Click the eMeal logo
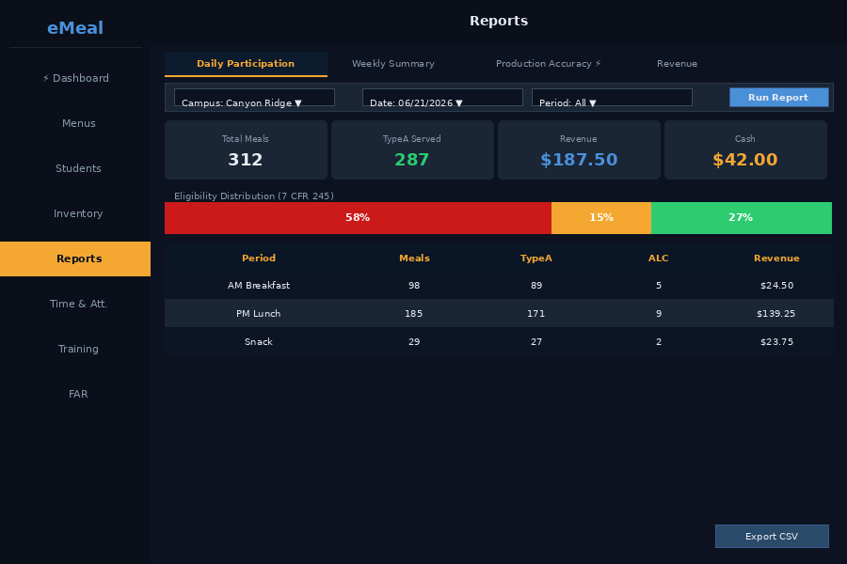The width and height of the screenshot is (847, 564). click(75, 28)
